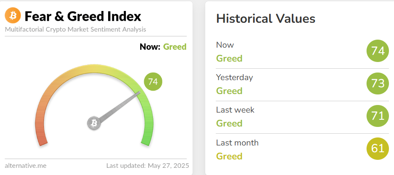
Task: Click the Multifactorial Crypto Market Sentiment Analysis subtitle
Action: tap(76, 30)
